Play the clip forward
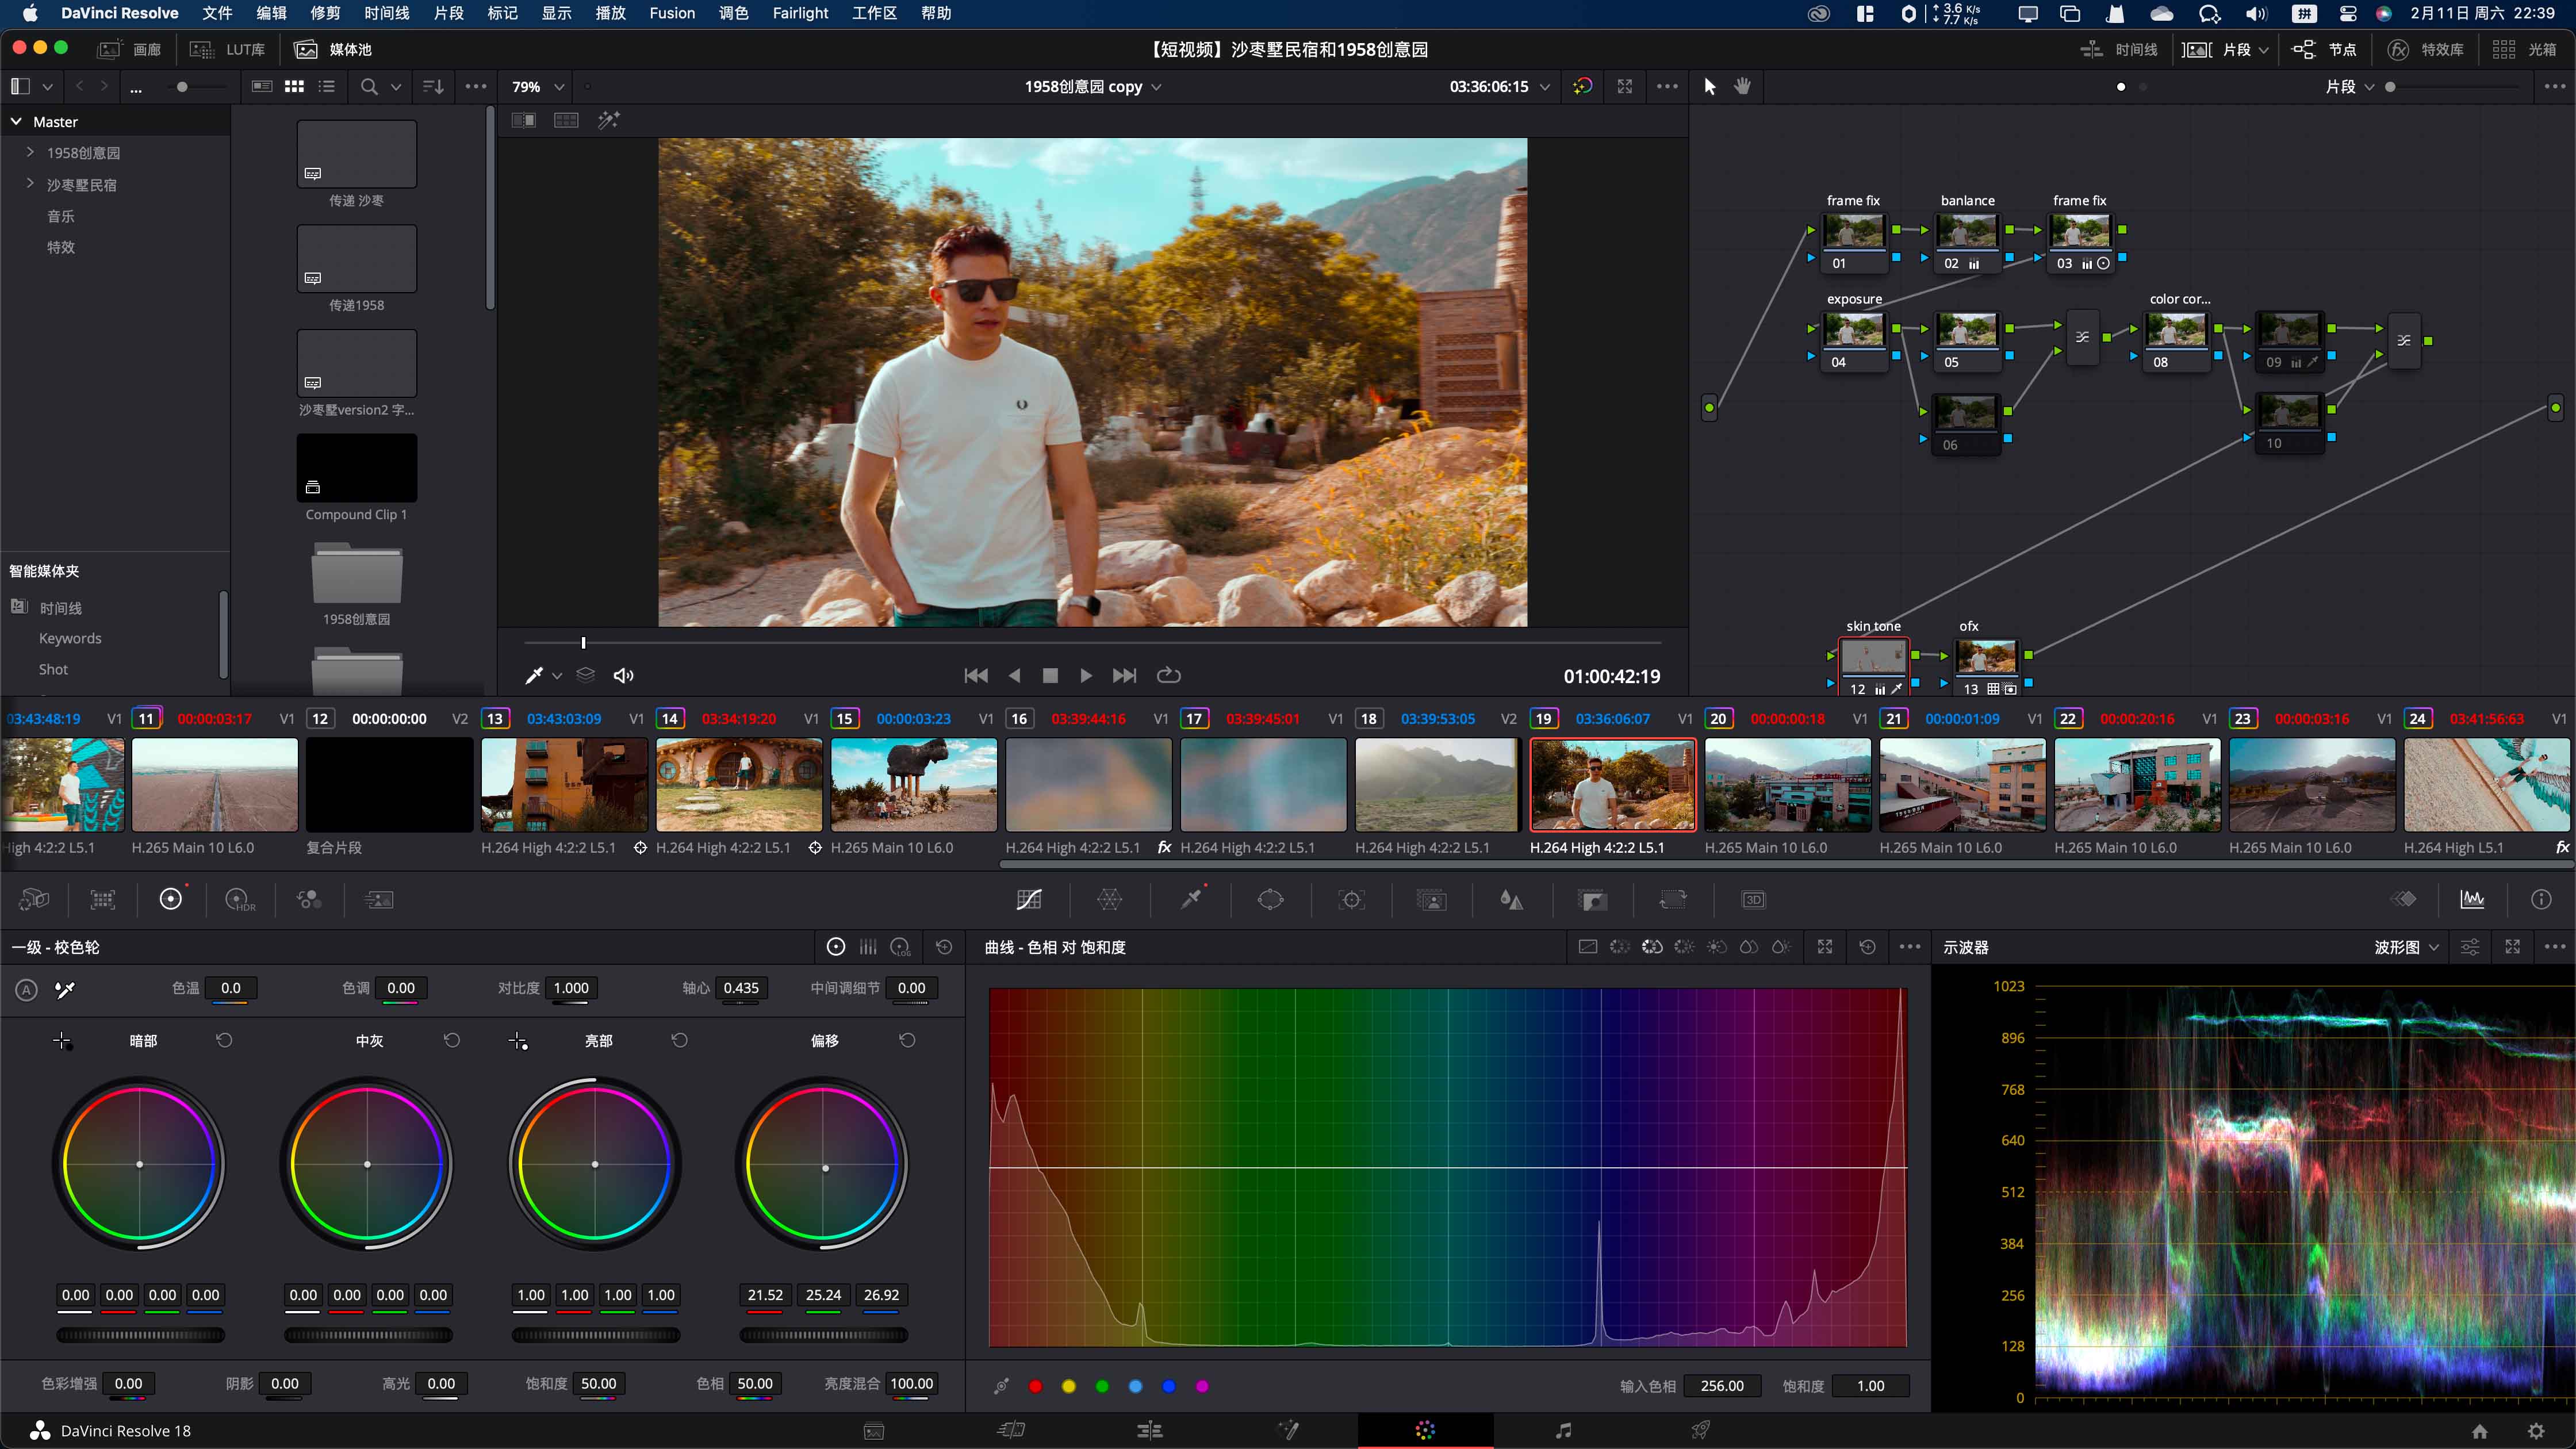2576x1449 pixels. [x=1086, y=676]
